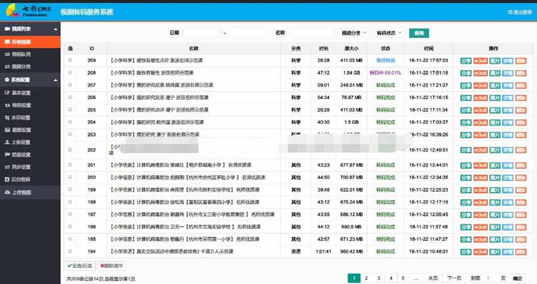Go to page 2 in pagination
537x284 pixels.
pos(366,278)
